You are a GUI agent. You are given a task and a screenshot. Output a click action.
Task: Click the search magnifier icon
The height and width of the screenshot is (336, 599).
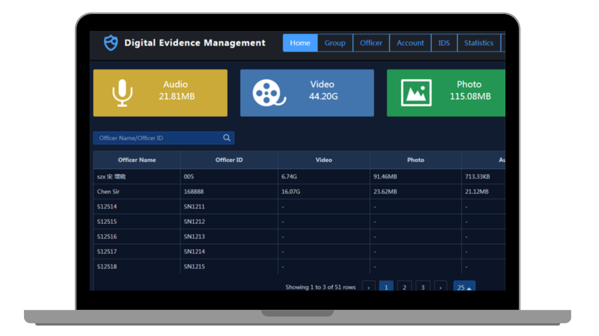226,138
